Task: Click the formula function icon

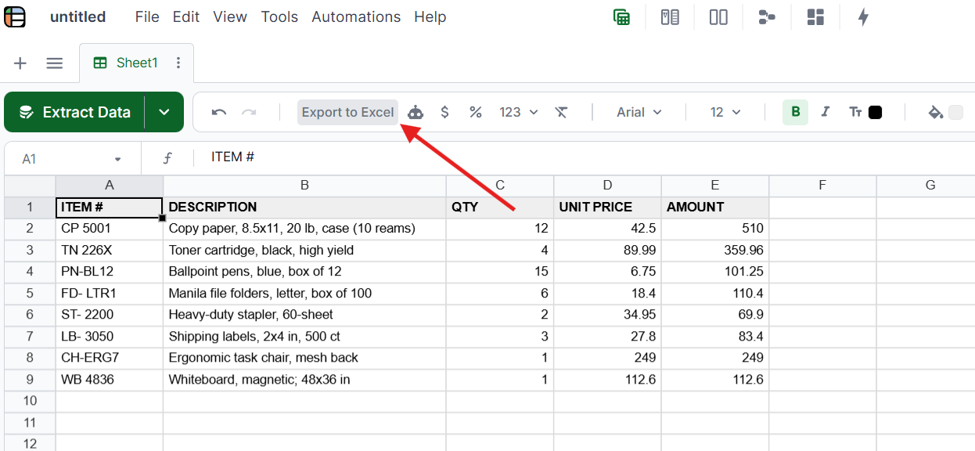Action: coord(167,158)
